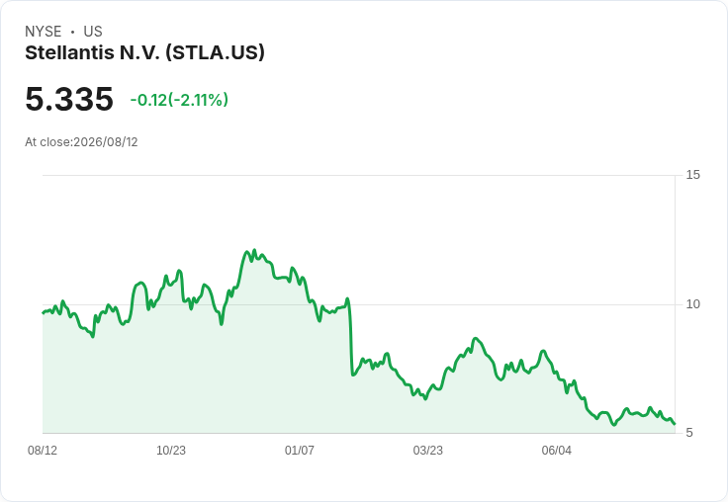728x502 pixels.
Task: Click the final endpoint of the price line
Action: point(675,423)
